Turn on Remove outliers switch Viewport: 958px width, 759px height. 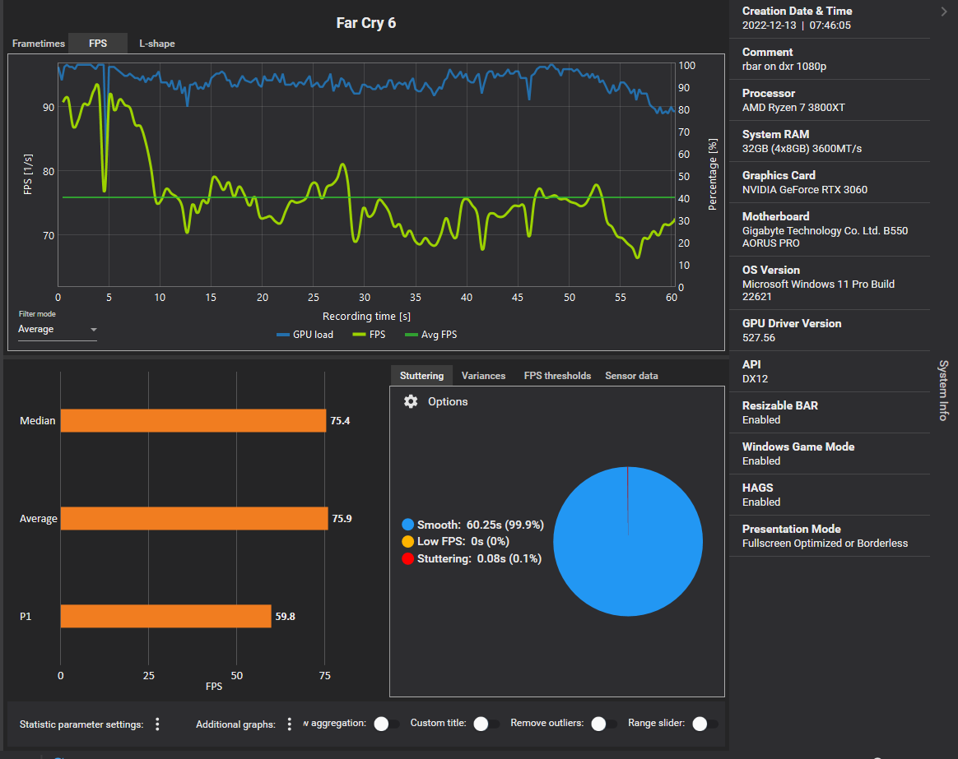(603, 724)
